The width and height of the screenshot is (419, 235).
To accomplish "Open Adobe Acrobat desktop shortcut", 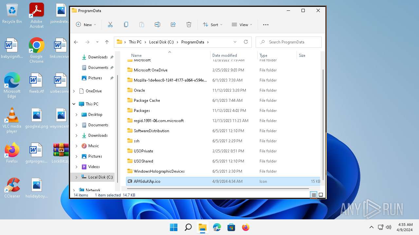I will [x=37, y=16].
